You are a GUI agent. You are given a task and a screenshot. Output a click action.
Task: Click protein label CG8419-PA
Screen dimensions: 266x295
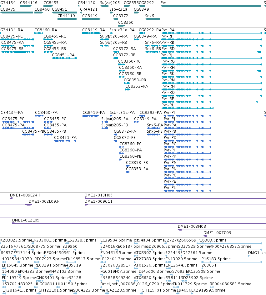(x=94, y=113)
